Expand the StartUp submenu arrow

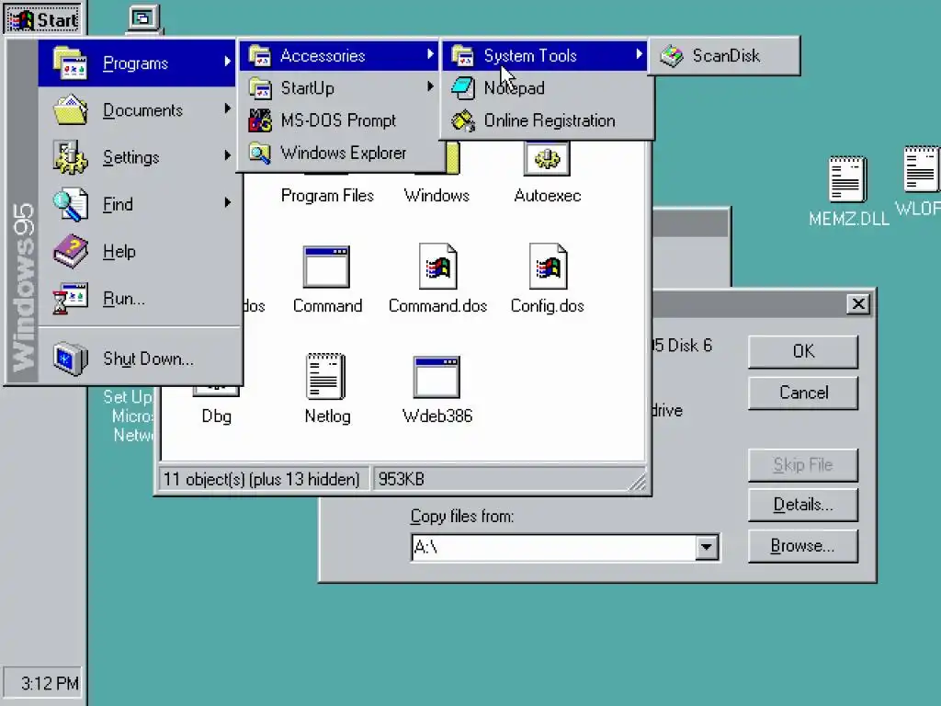click(x=430, y=87)
